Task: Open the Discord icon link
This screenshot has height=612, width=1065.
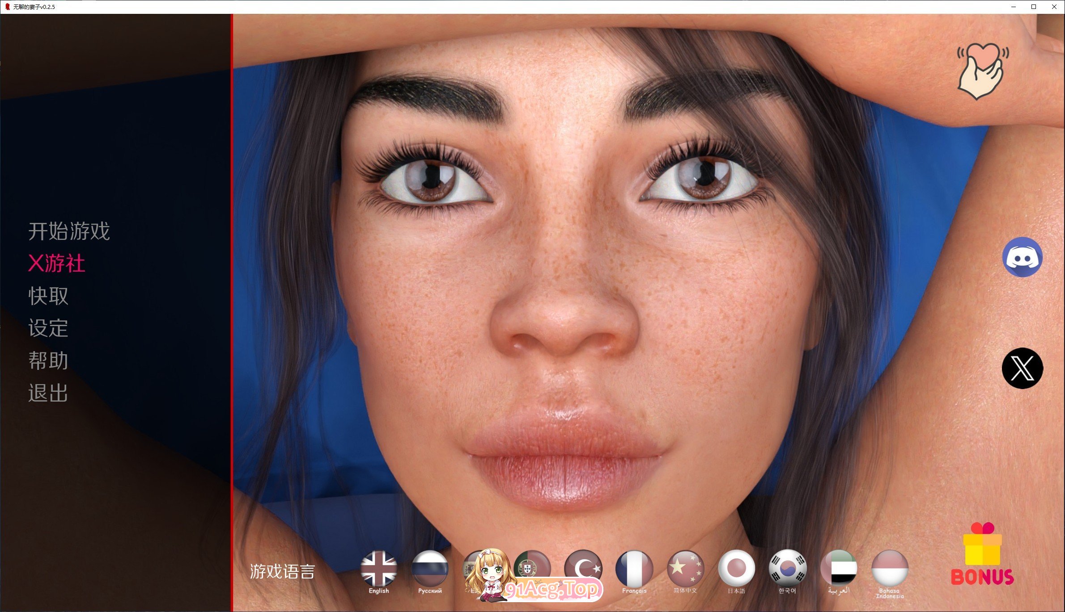Action: coord(1023,257)
